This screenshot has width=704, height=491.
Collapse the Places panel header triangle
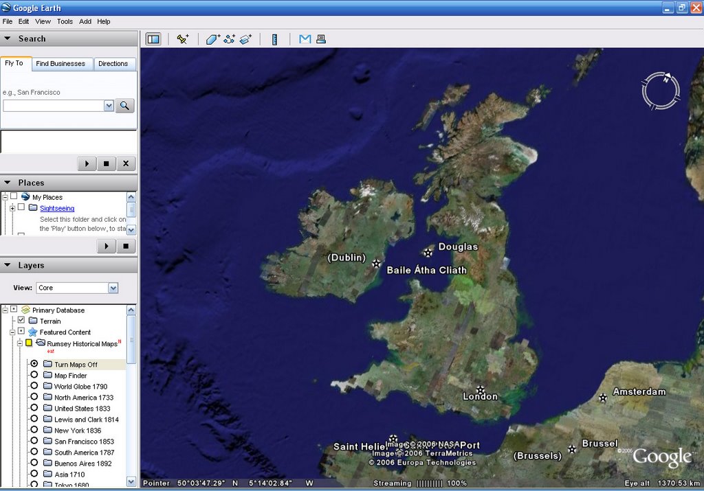[x=8, y=183]
